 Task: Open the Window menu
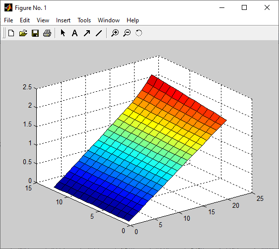coord(109,20)
